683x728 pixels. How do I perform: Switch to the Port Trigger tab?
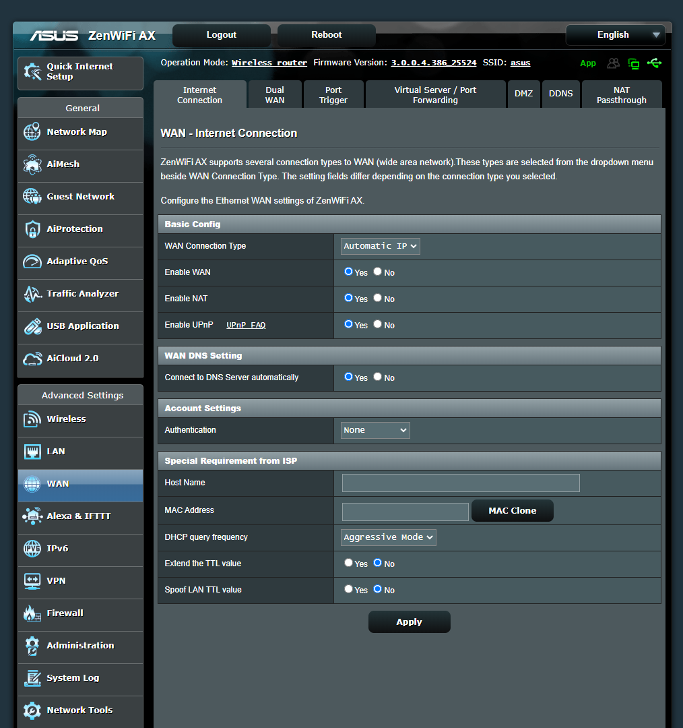pyautogui.click(x=333, y=95)
